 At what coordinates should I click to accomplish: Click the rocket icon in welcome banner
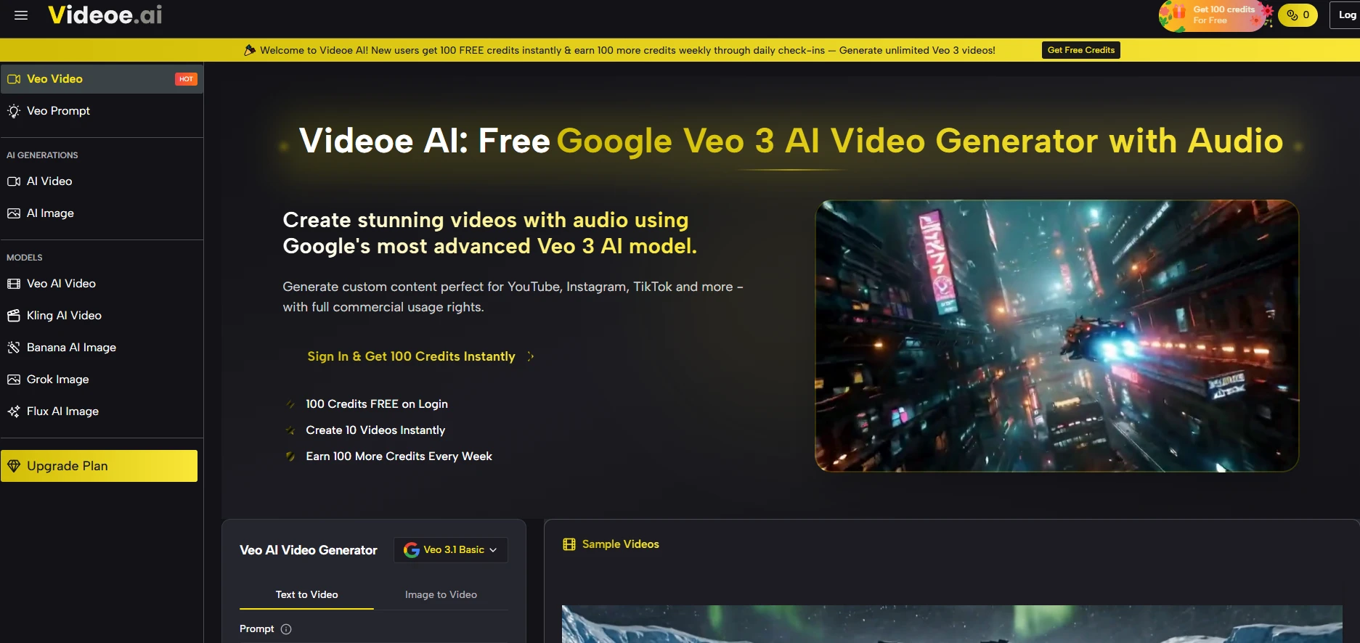250,50
